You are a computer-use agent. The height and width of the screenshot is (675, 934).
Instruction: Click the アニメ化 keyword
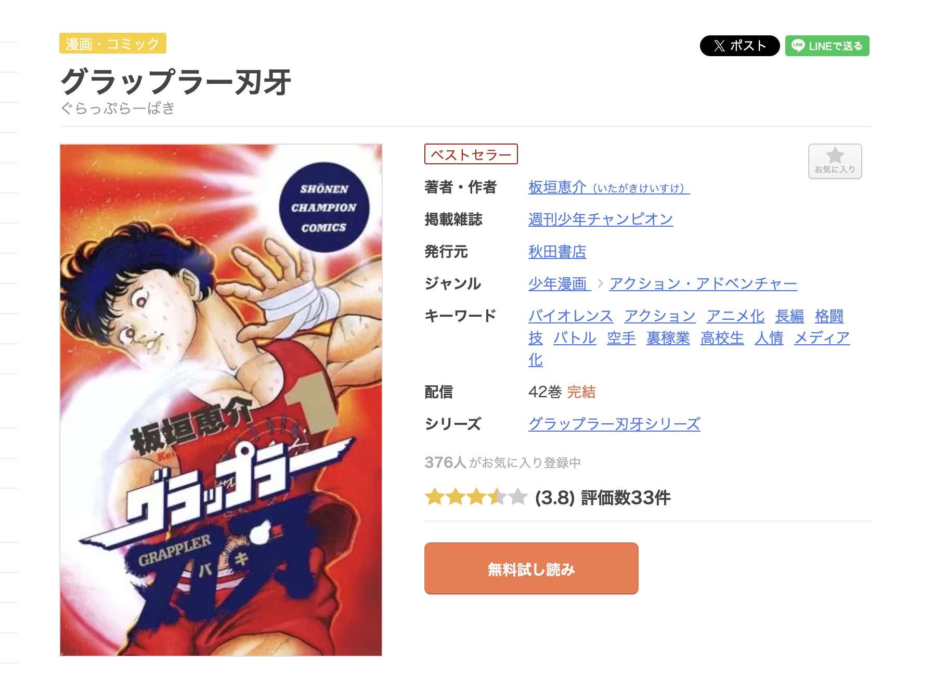tap(735, 316)
